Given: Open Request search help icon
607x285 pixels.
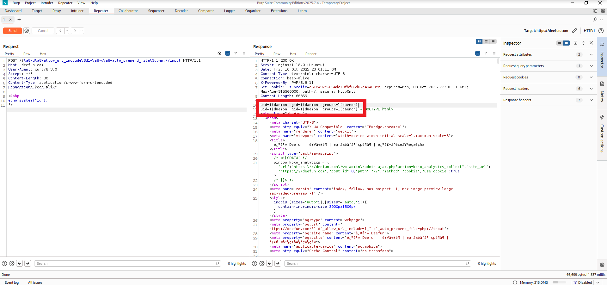Looking at the screenshot, I should point(4,263).
